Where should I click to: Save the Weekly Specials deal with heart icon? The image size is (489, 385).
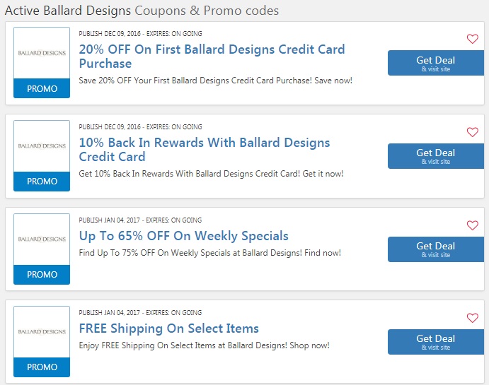[472, 225]
